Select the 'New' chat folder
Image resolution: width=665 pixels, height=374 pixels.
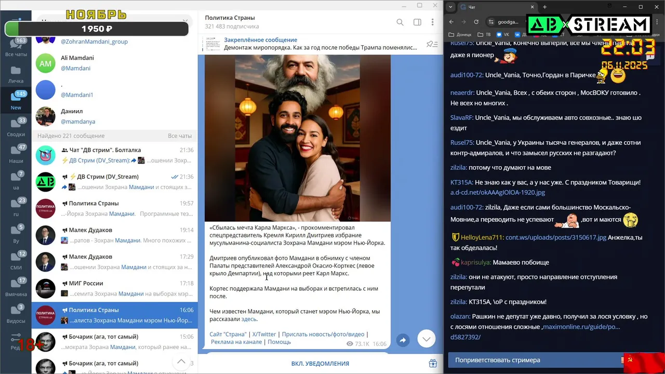click(x=16, y=100)
